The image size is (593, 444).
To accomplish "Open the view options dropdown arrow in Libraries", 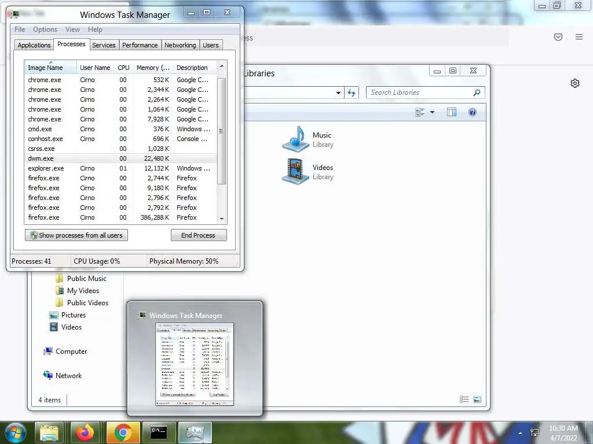I will click(432, 112).
